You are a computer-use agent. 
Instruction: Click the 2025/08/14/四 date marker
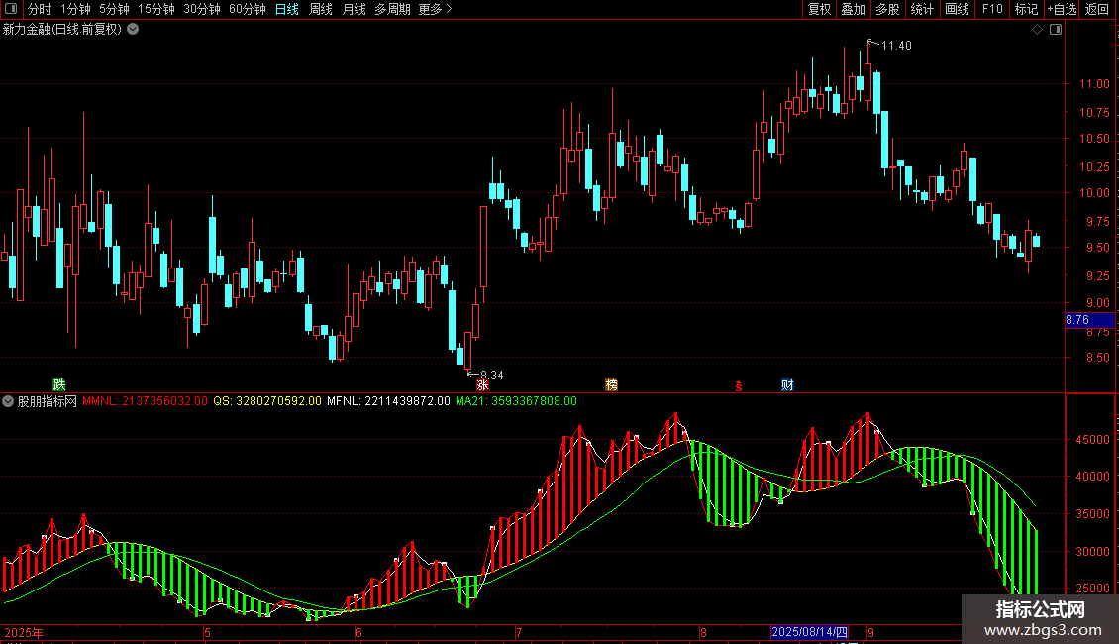(809, 632)
